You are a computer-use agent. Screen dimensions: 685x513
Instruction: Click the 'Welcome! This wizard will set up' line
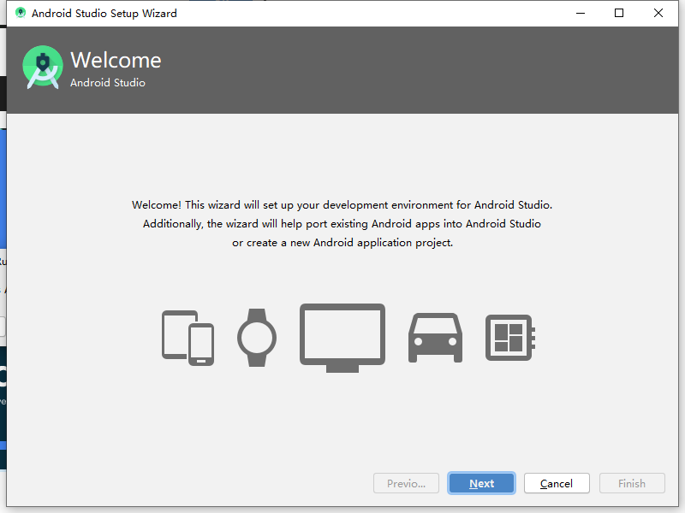(x=342, y=205)
